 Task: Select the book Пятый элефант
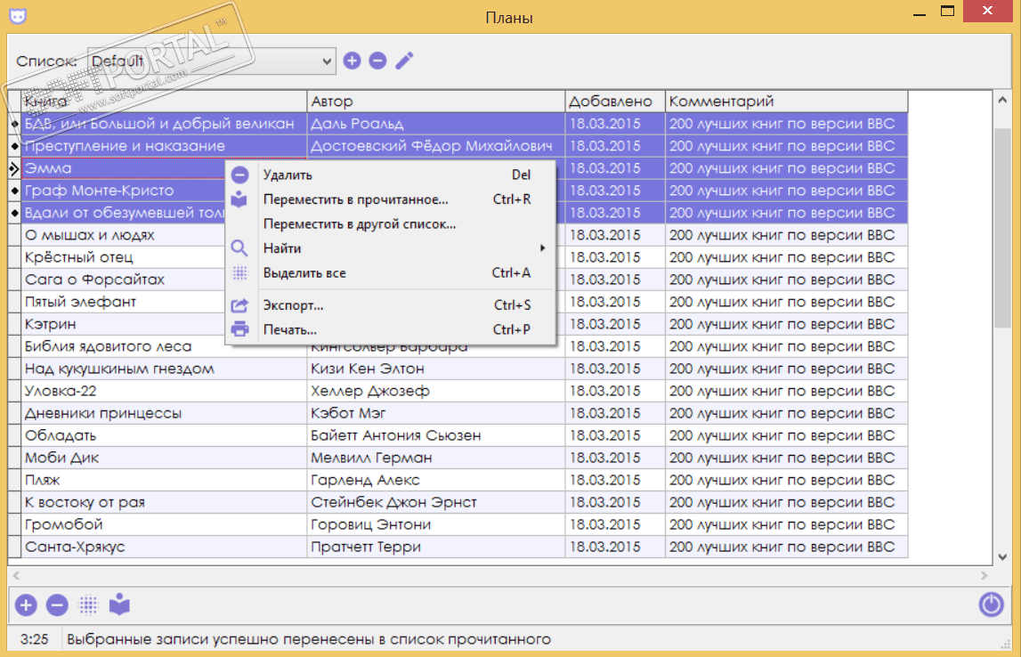124,302
